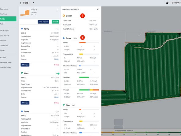
Task: Click the second Spray water-drop icon in list
Action: click(22, 111)
